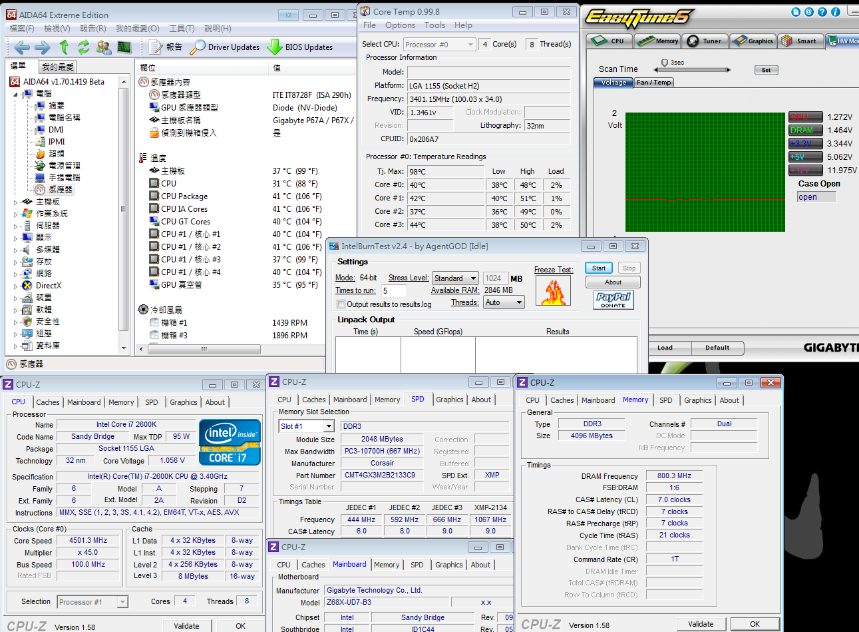859x632 pixels.
Task: Click the EasyTune6 @ contact icon
Action: 809,12
